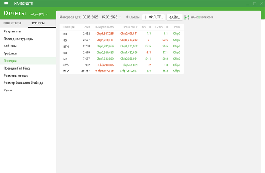This screenshot has height=173, width=265.
Task: Click the -Chip5,084,705 total cell
Action: tap(104, 71)
